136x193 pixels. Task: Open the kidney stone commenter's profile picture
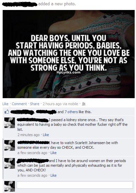coord(10,123)
